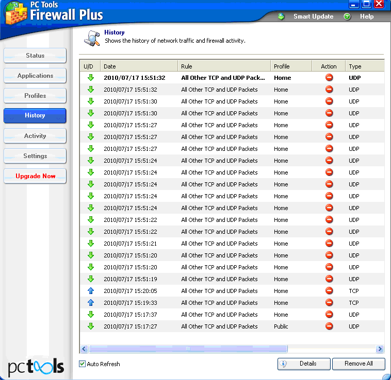Click the blue upload arrow at 15:20:05
Image resolution: width=391 pixels, height=380 pixels.
pos(91,291)
